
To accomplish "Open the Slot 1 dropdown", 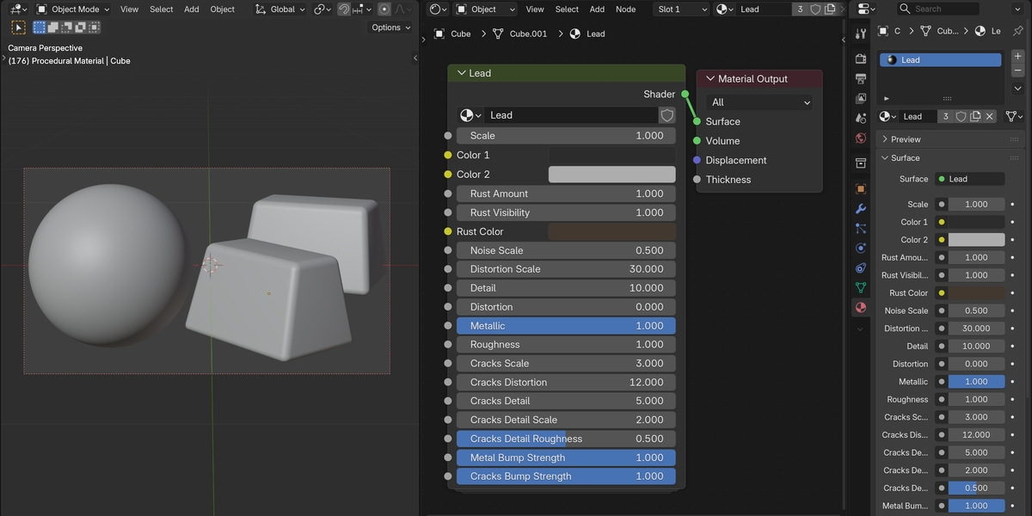I will (x=681, y=9).
